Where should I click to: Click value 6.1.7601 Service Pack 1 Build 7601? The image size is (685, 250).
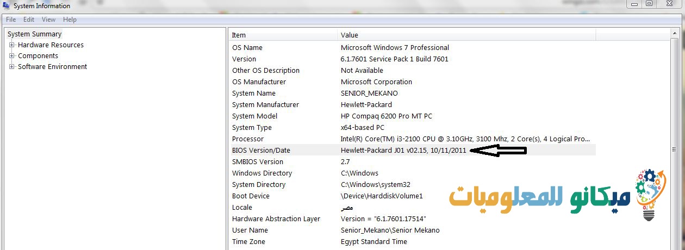click(395, 59)
